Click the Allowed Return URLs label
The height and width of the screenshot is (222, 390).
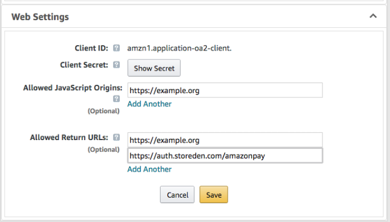click(69, 137)
